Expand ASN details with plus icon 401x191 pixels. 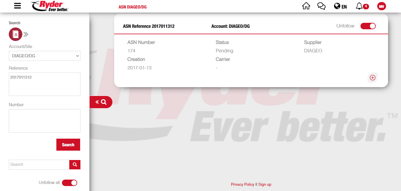[x=373, y=78]
